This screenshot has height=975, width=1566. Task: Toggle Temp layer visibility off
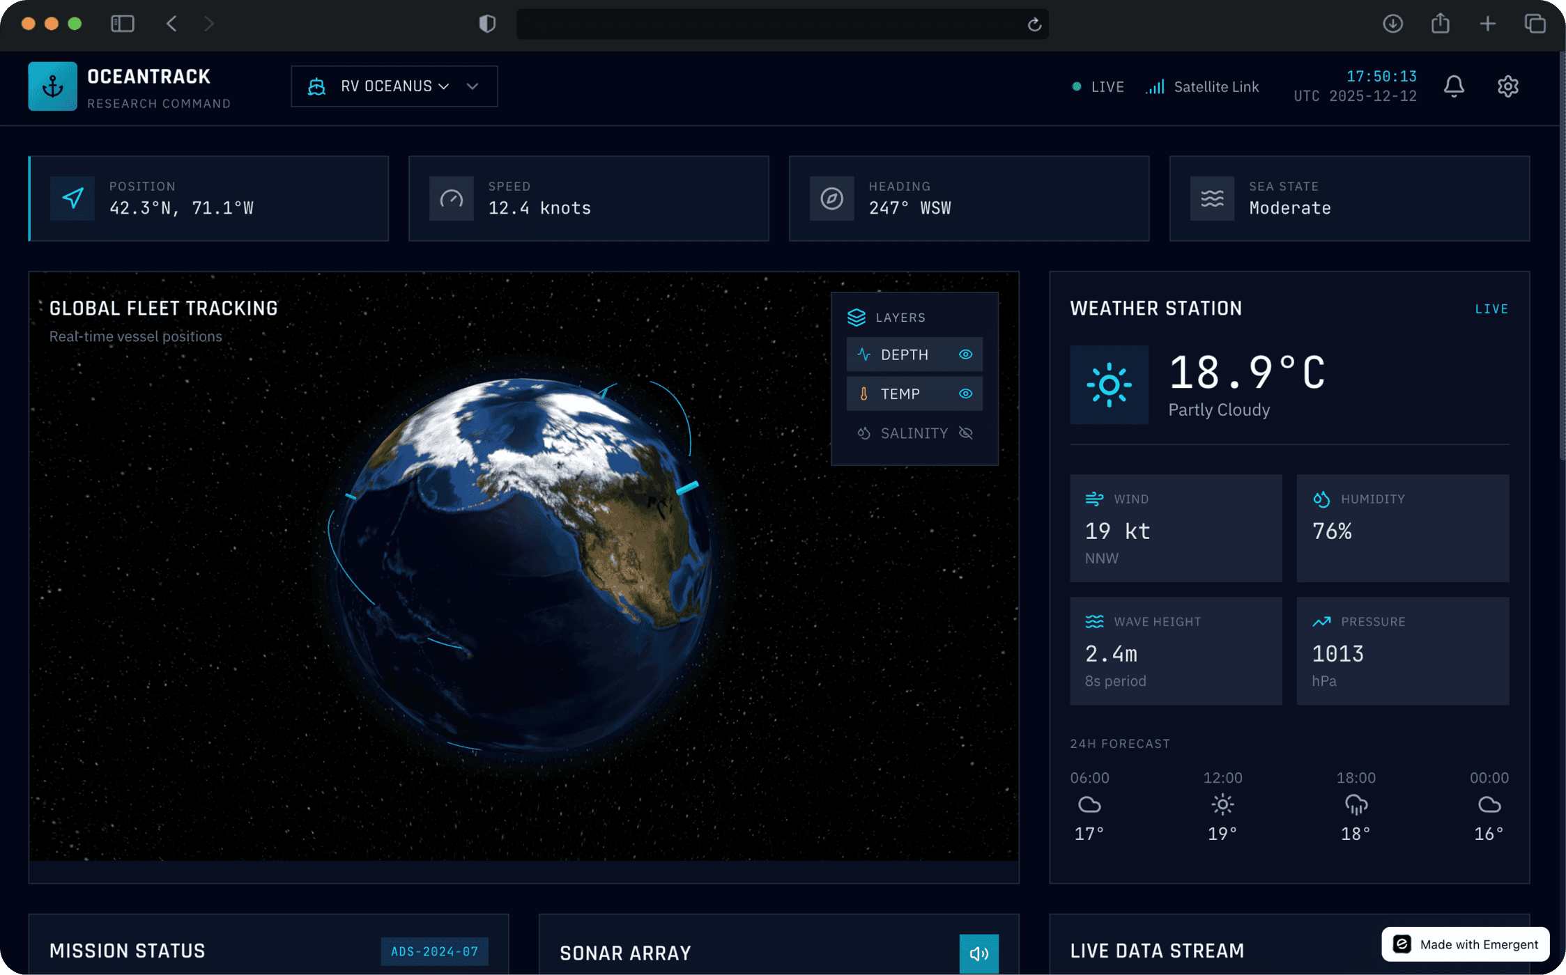click(965, 393)
